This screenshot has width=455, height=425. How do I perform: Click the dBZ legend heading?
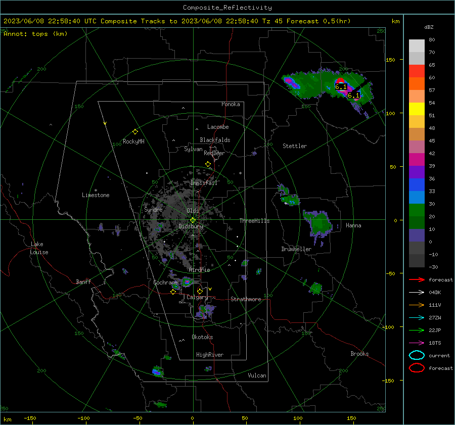429,27
